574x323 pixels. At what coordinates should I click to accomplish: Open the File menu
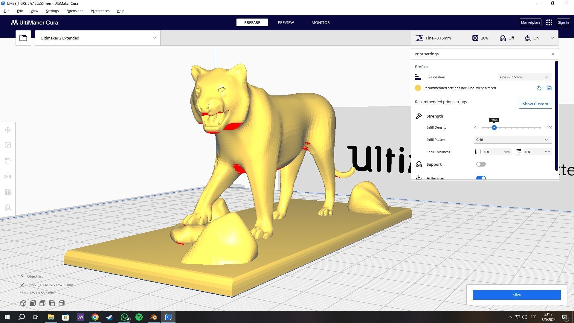point(6,11)
